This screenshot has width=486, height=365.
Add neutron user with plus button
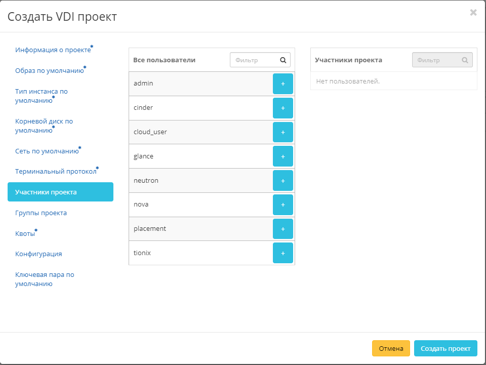click(x=282, y=181)
